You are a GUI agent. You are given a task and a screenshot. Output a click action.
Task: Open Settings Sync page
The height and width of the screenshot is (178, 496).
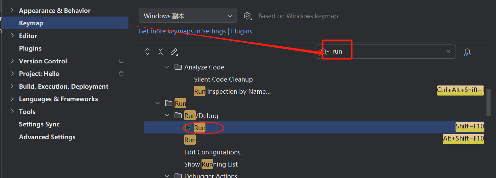pyautogui.click(x=39, y=124)
